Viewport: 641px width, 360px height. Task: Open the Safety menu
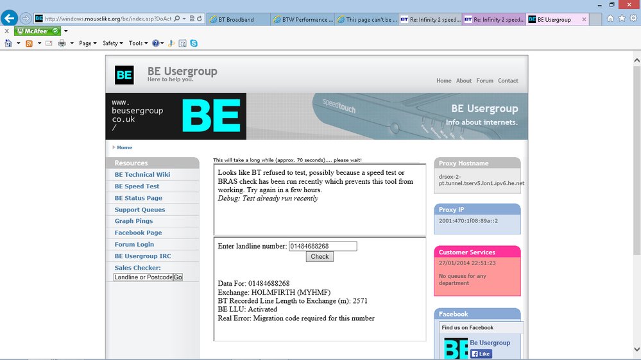coord(112,44)
